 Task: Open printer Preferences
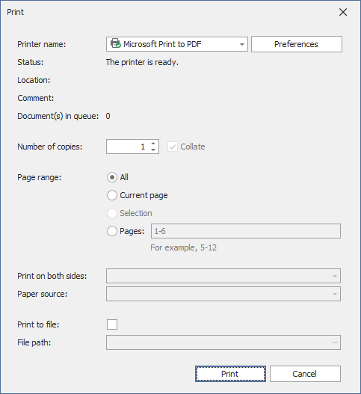297,44
